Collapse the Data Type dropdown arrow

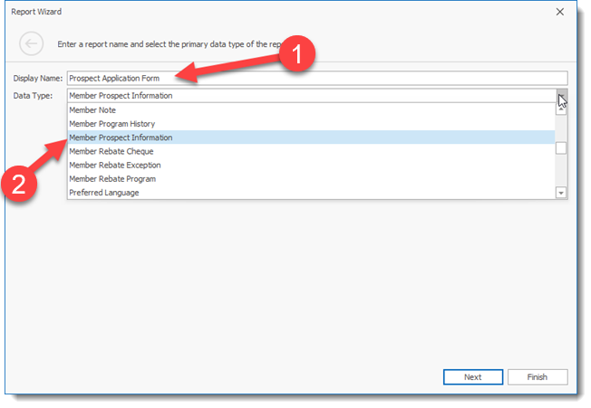click(562, 96)
